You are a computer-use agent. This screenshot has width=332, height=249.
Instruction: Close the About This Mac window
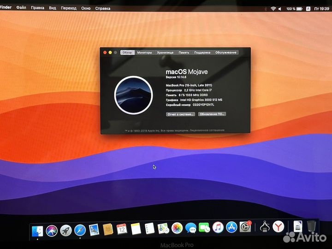(105, 52)
